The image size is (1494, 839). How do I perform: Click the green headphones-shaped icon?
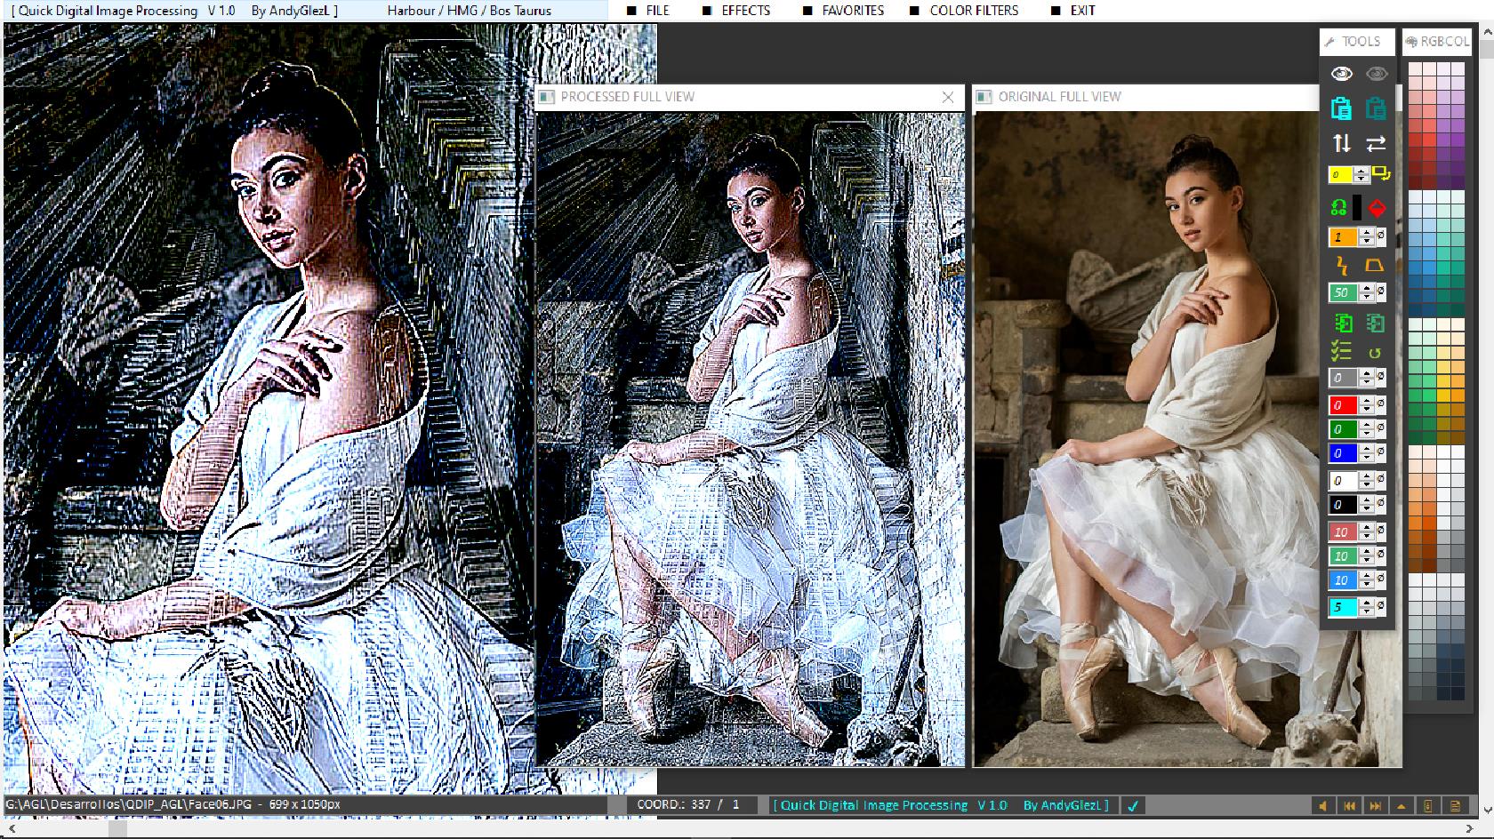click(x=1338, y=209)
